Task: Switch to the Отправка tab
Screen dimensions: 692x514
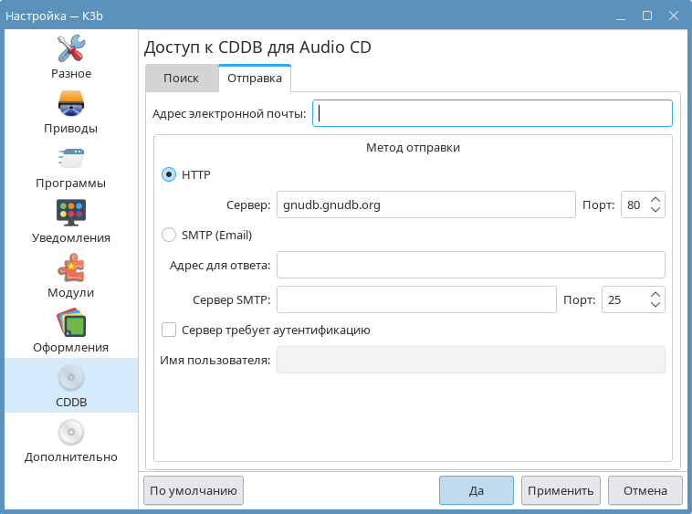Action: [x=254, y=79]
